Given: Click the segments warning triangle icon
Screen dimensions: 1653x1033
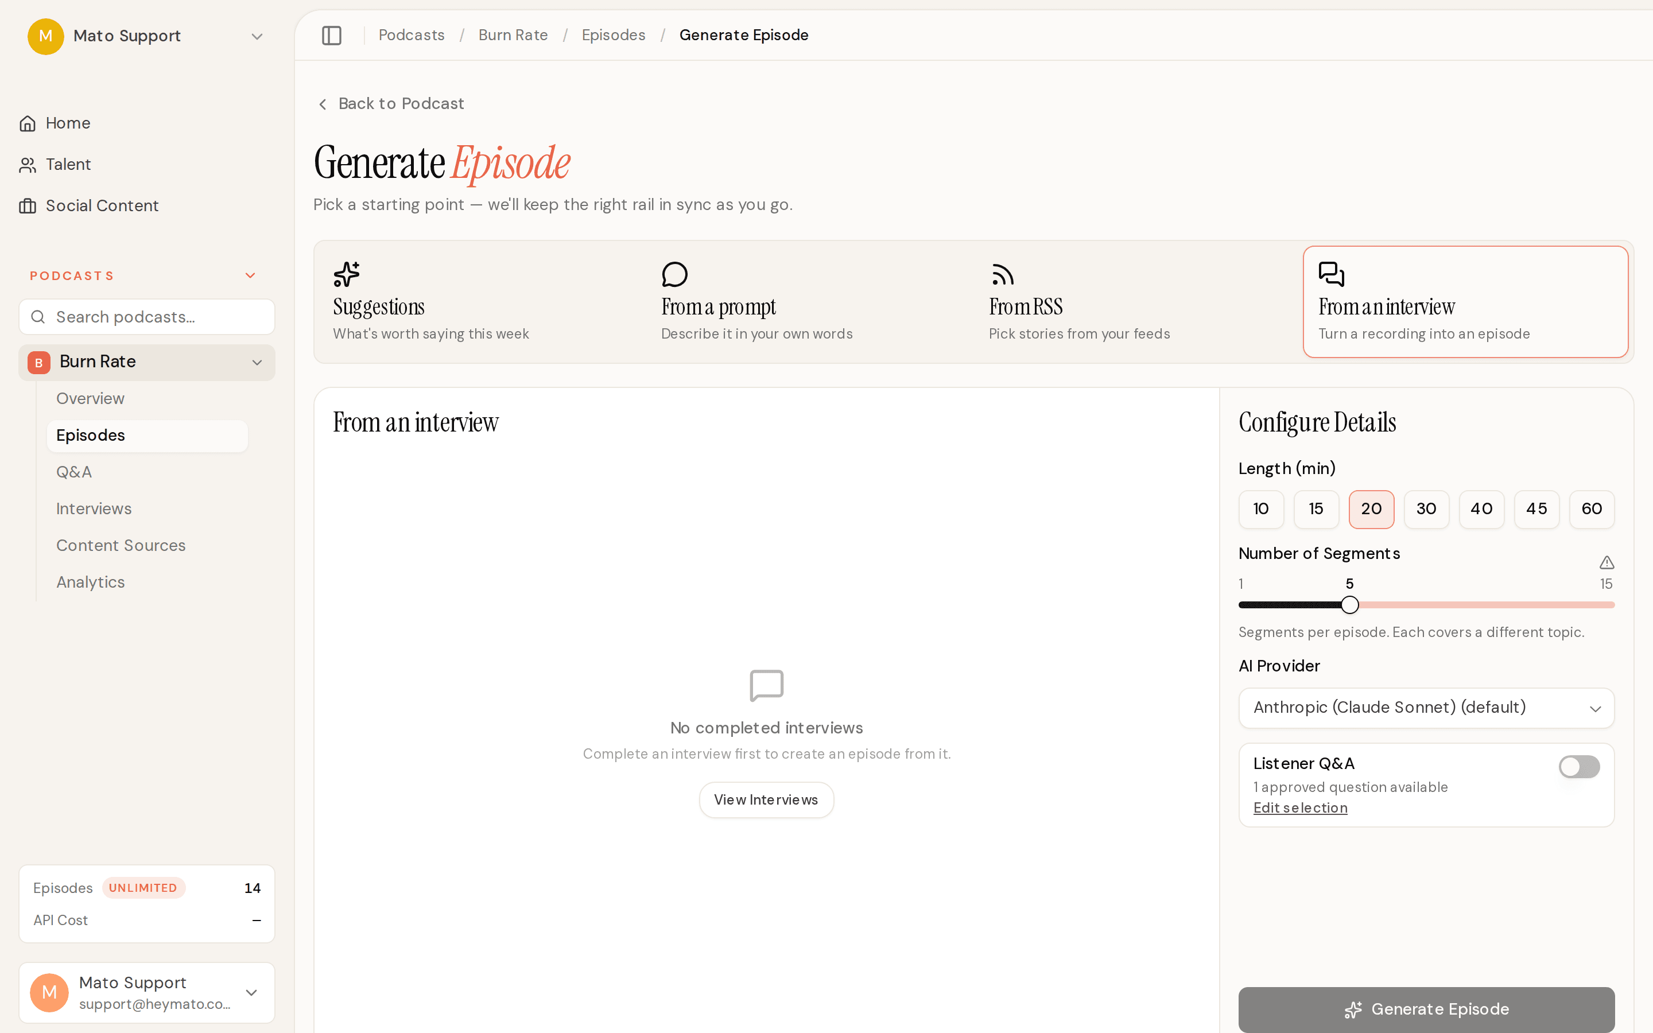Looking at the screenshot, I should tap(1607, 562).
